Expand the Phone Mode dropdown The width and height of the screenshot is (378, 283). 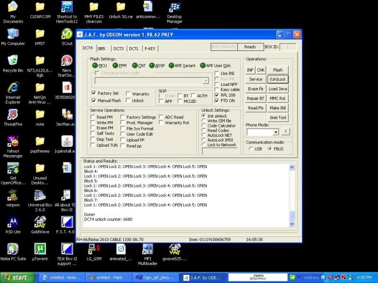276,132
